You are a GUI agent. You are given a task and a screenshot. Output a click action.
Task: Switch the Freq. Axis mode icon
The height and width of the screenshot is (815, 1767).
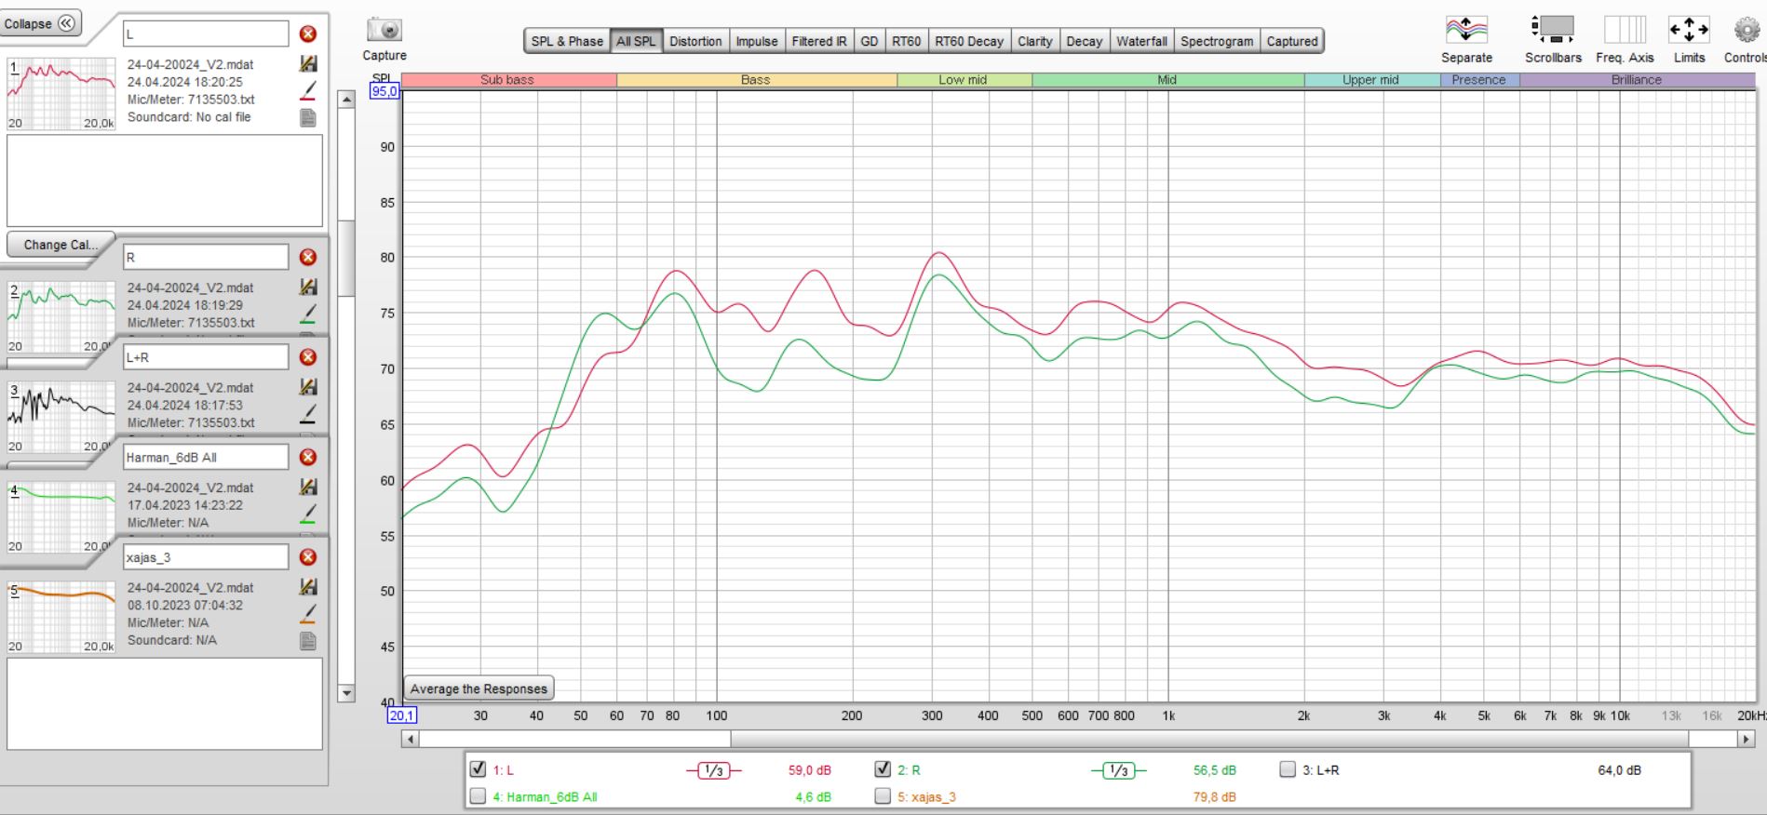click(1625, 30)
